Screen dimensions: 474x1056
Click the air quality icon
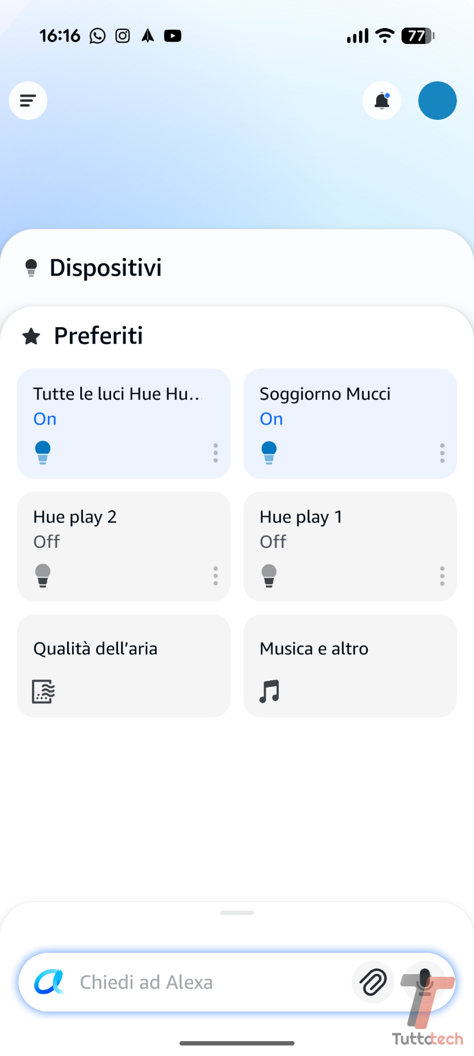[43, 691]
